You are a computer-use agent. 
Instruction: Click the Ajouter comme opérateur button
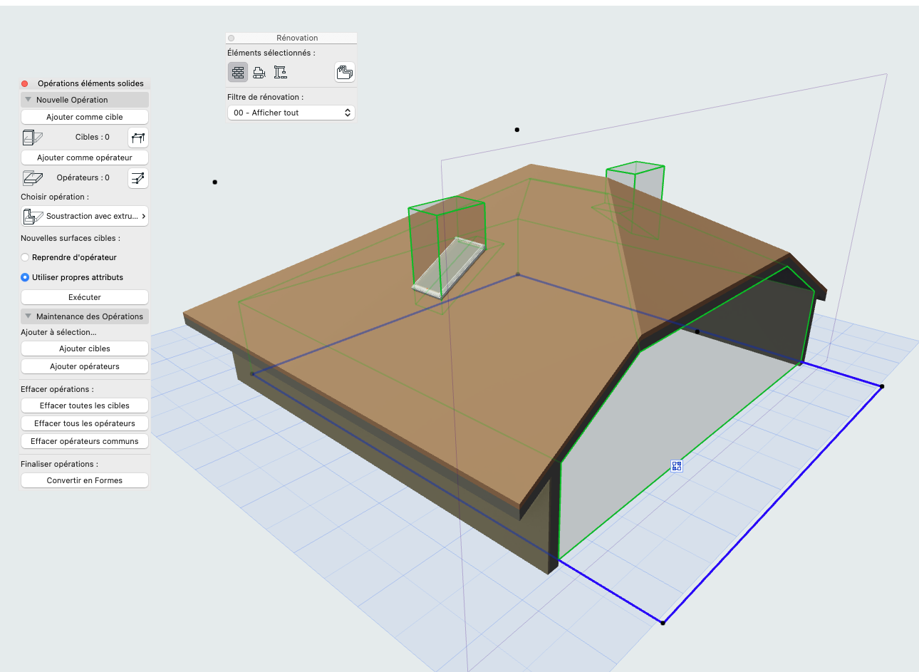(85, 157)
